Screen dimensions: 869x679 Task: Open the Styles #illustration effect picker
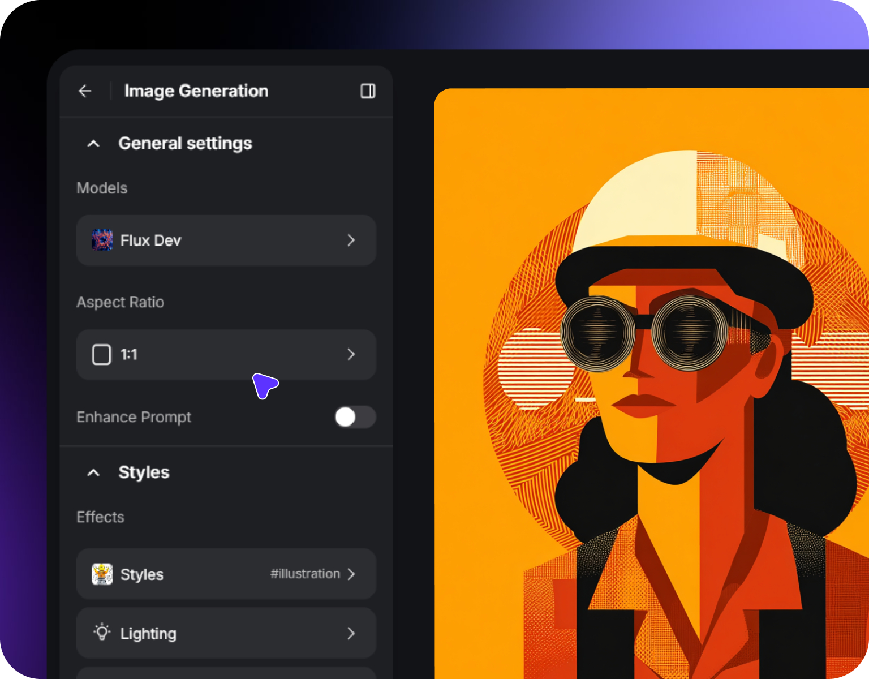[226, 574]
